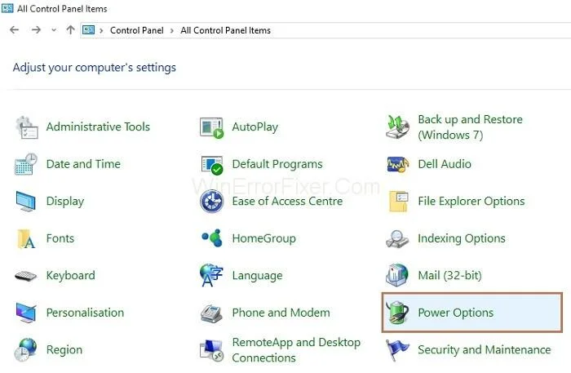Viewport: 571px width, 373px height.
Task: Open AutoPlay link
Action: click(255, 127)
